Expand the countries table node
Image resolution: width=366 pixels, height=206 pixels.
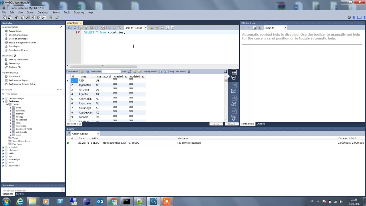tap(11, 111)
